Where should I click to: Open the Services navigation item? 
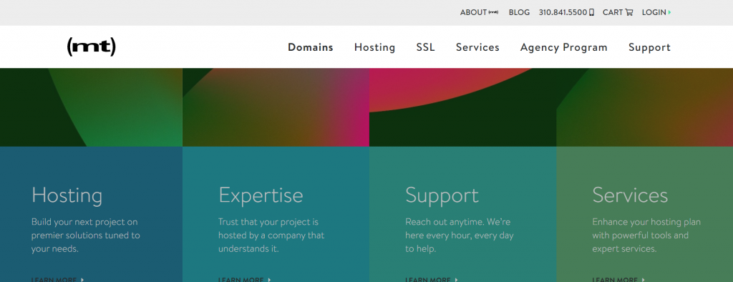pos(477,47)
